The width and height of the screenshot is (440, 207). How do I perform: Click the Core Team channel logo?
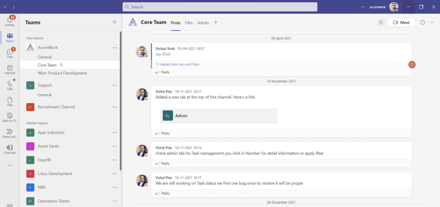tap(133, 22)
